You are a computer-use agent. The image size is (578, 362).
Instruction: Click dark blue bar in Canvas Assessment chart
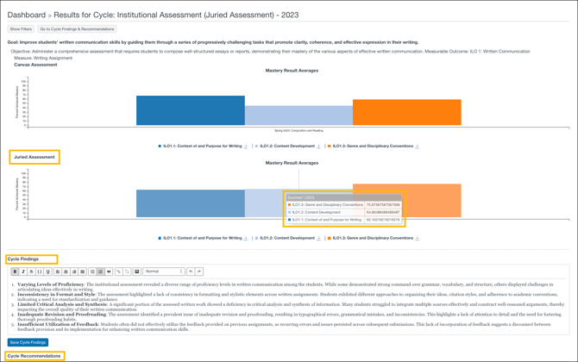tap(191, 110)
